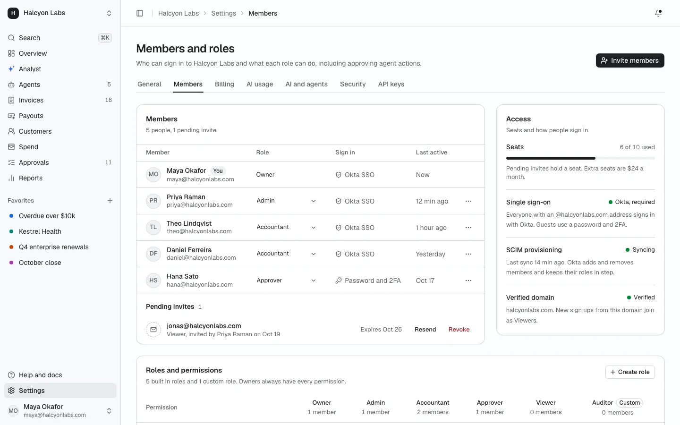The width and height of the screenshot is (680, 425).
Task: Open the Q4 enterprise renewals favorite
Action: [60, 247]
